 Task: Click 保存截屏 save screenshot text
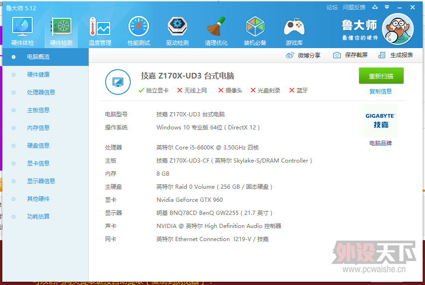[356, 55]
